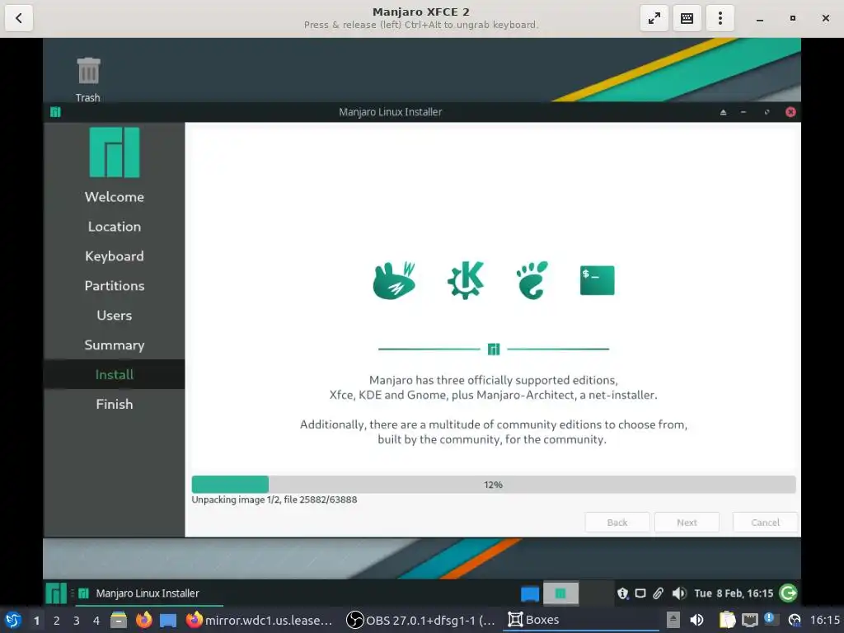
Task: Open the three-dot menu in Boxes header
Action: [720, 18]
